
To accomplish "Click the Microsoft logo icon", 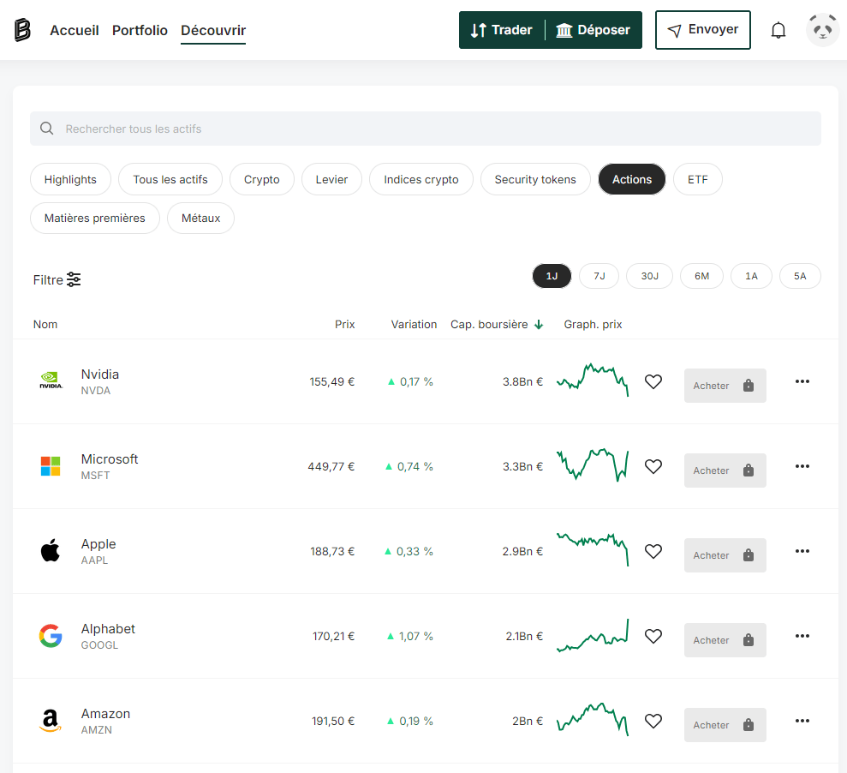I will point(51,466).
